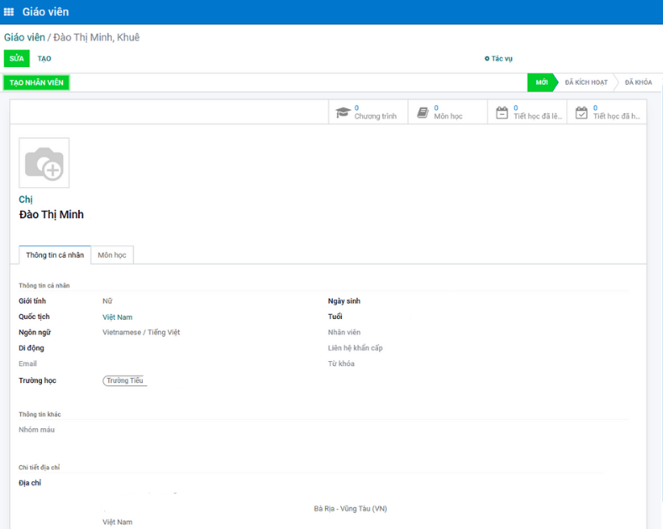Open the Tác vụ action dropdown
This screenshot has height=529, width=663.
498,59
